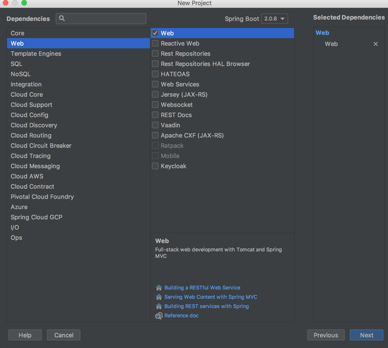Click the search magnifier icon

point(62,19)
